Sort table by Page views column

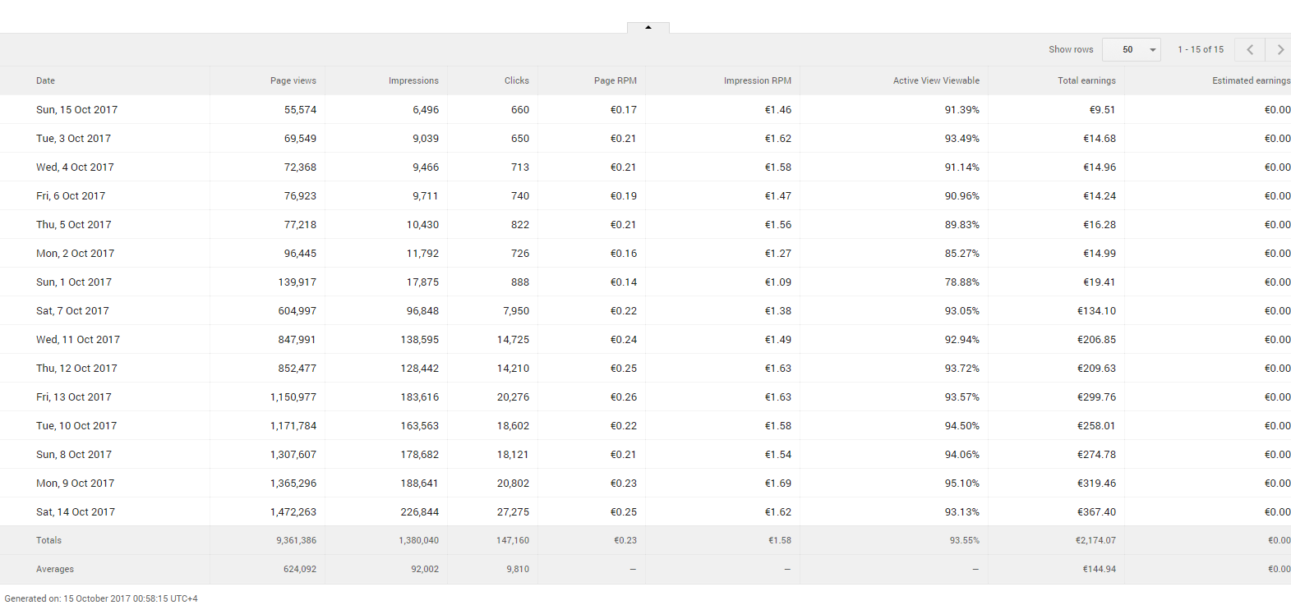pos(293,80)
